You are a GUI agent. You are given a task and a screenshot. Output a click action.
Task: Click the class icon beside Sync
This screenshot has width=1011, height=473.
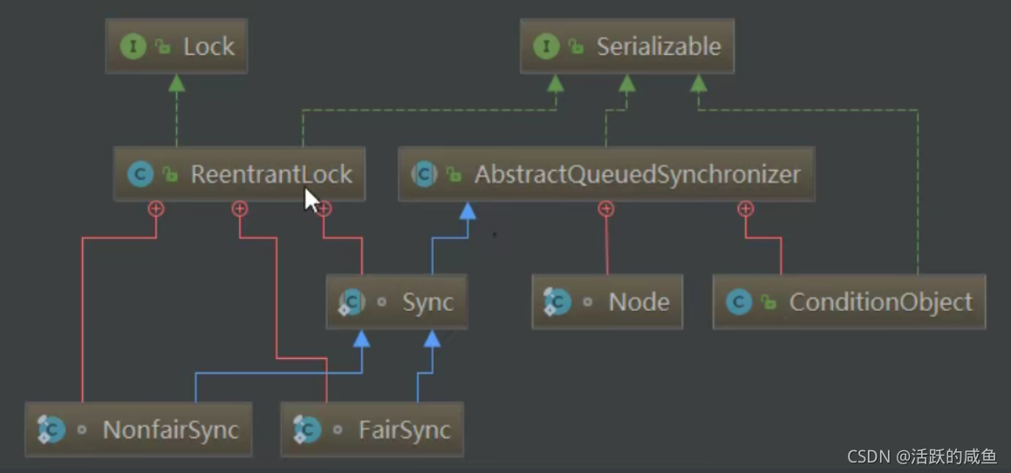[352, 301]
